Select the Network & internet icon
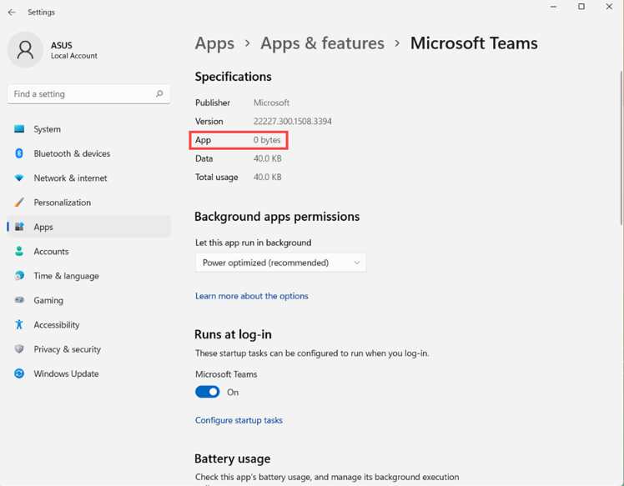 (19, 178)
